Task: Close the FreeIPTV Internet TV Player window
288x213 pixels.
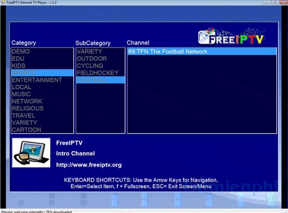Action: coord(284,2)
